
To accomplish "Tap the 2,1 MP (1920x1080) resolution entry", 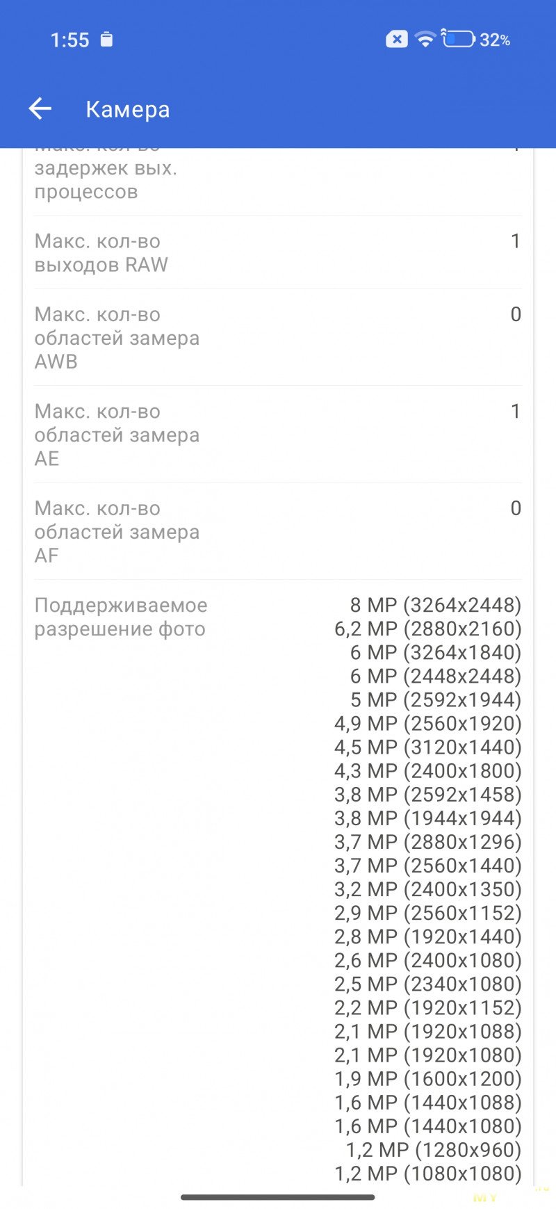I will (x=427, y=1055).
